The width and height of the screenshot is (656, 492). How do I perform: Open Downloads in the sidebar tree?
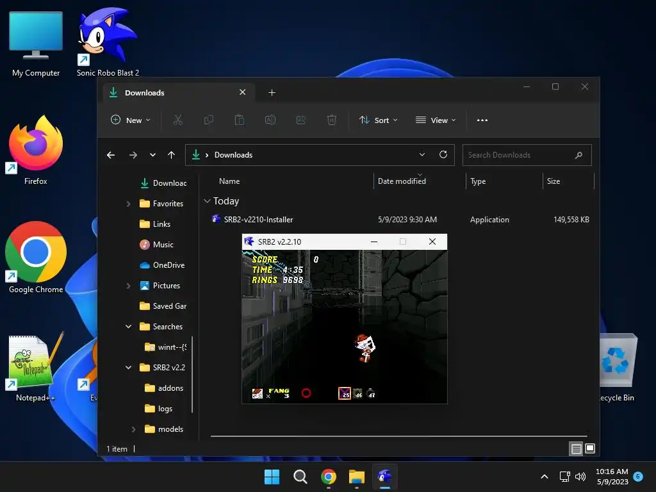click(x=163, y=183)
